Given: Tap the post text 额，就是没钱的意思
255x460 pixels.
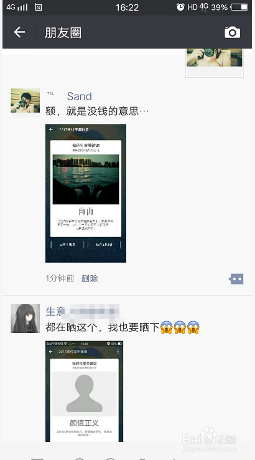Looking at the screenshot, I should [x=97, y=111].
